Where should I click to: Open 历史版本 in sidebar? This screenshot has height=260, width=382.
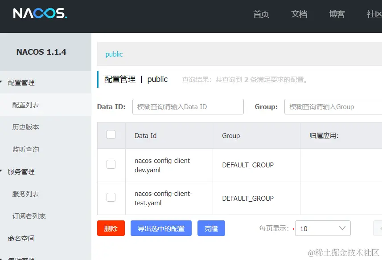25,127
